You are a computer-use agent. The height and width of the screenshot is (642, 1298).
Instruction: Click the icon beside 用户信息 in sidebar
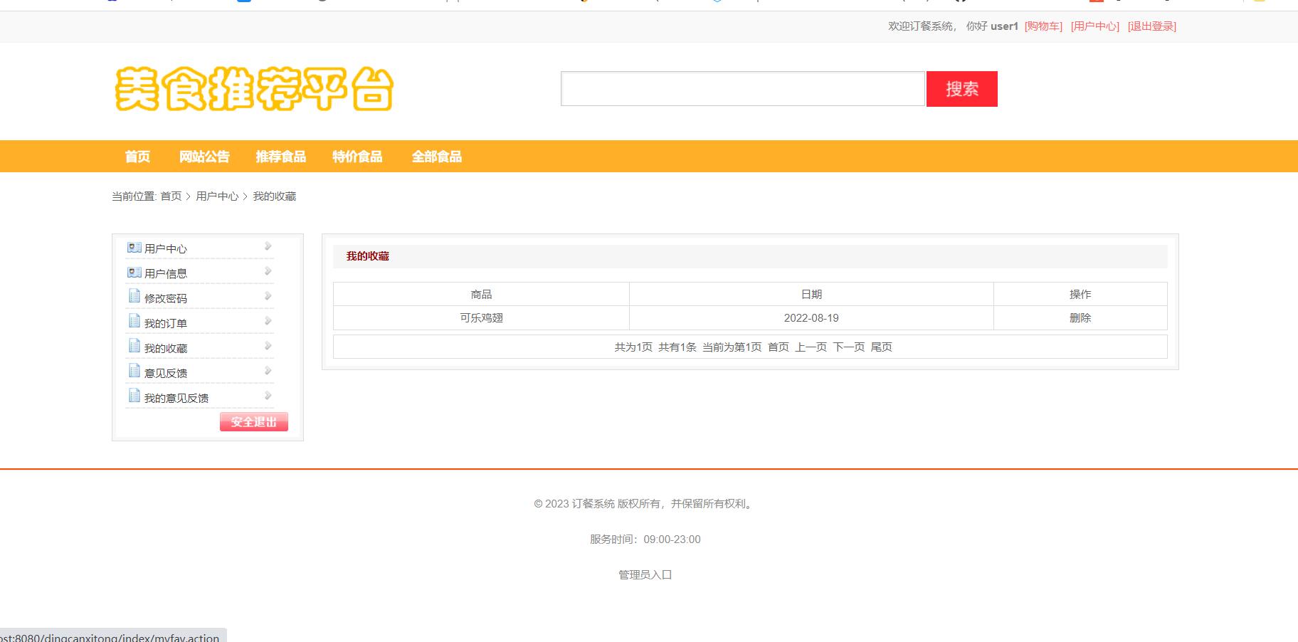click(134, 273)
